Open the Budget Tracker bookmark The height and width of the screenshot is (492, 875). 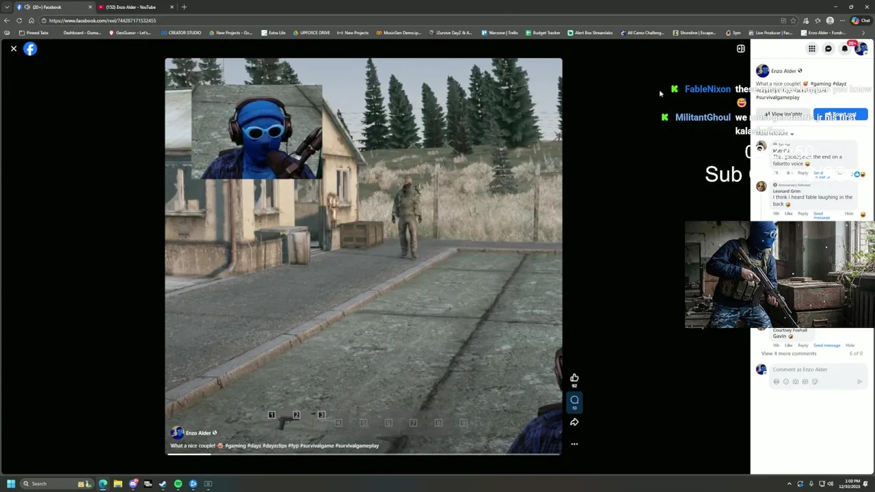(543, 33)
